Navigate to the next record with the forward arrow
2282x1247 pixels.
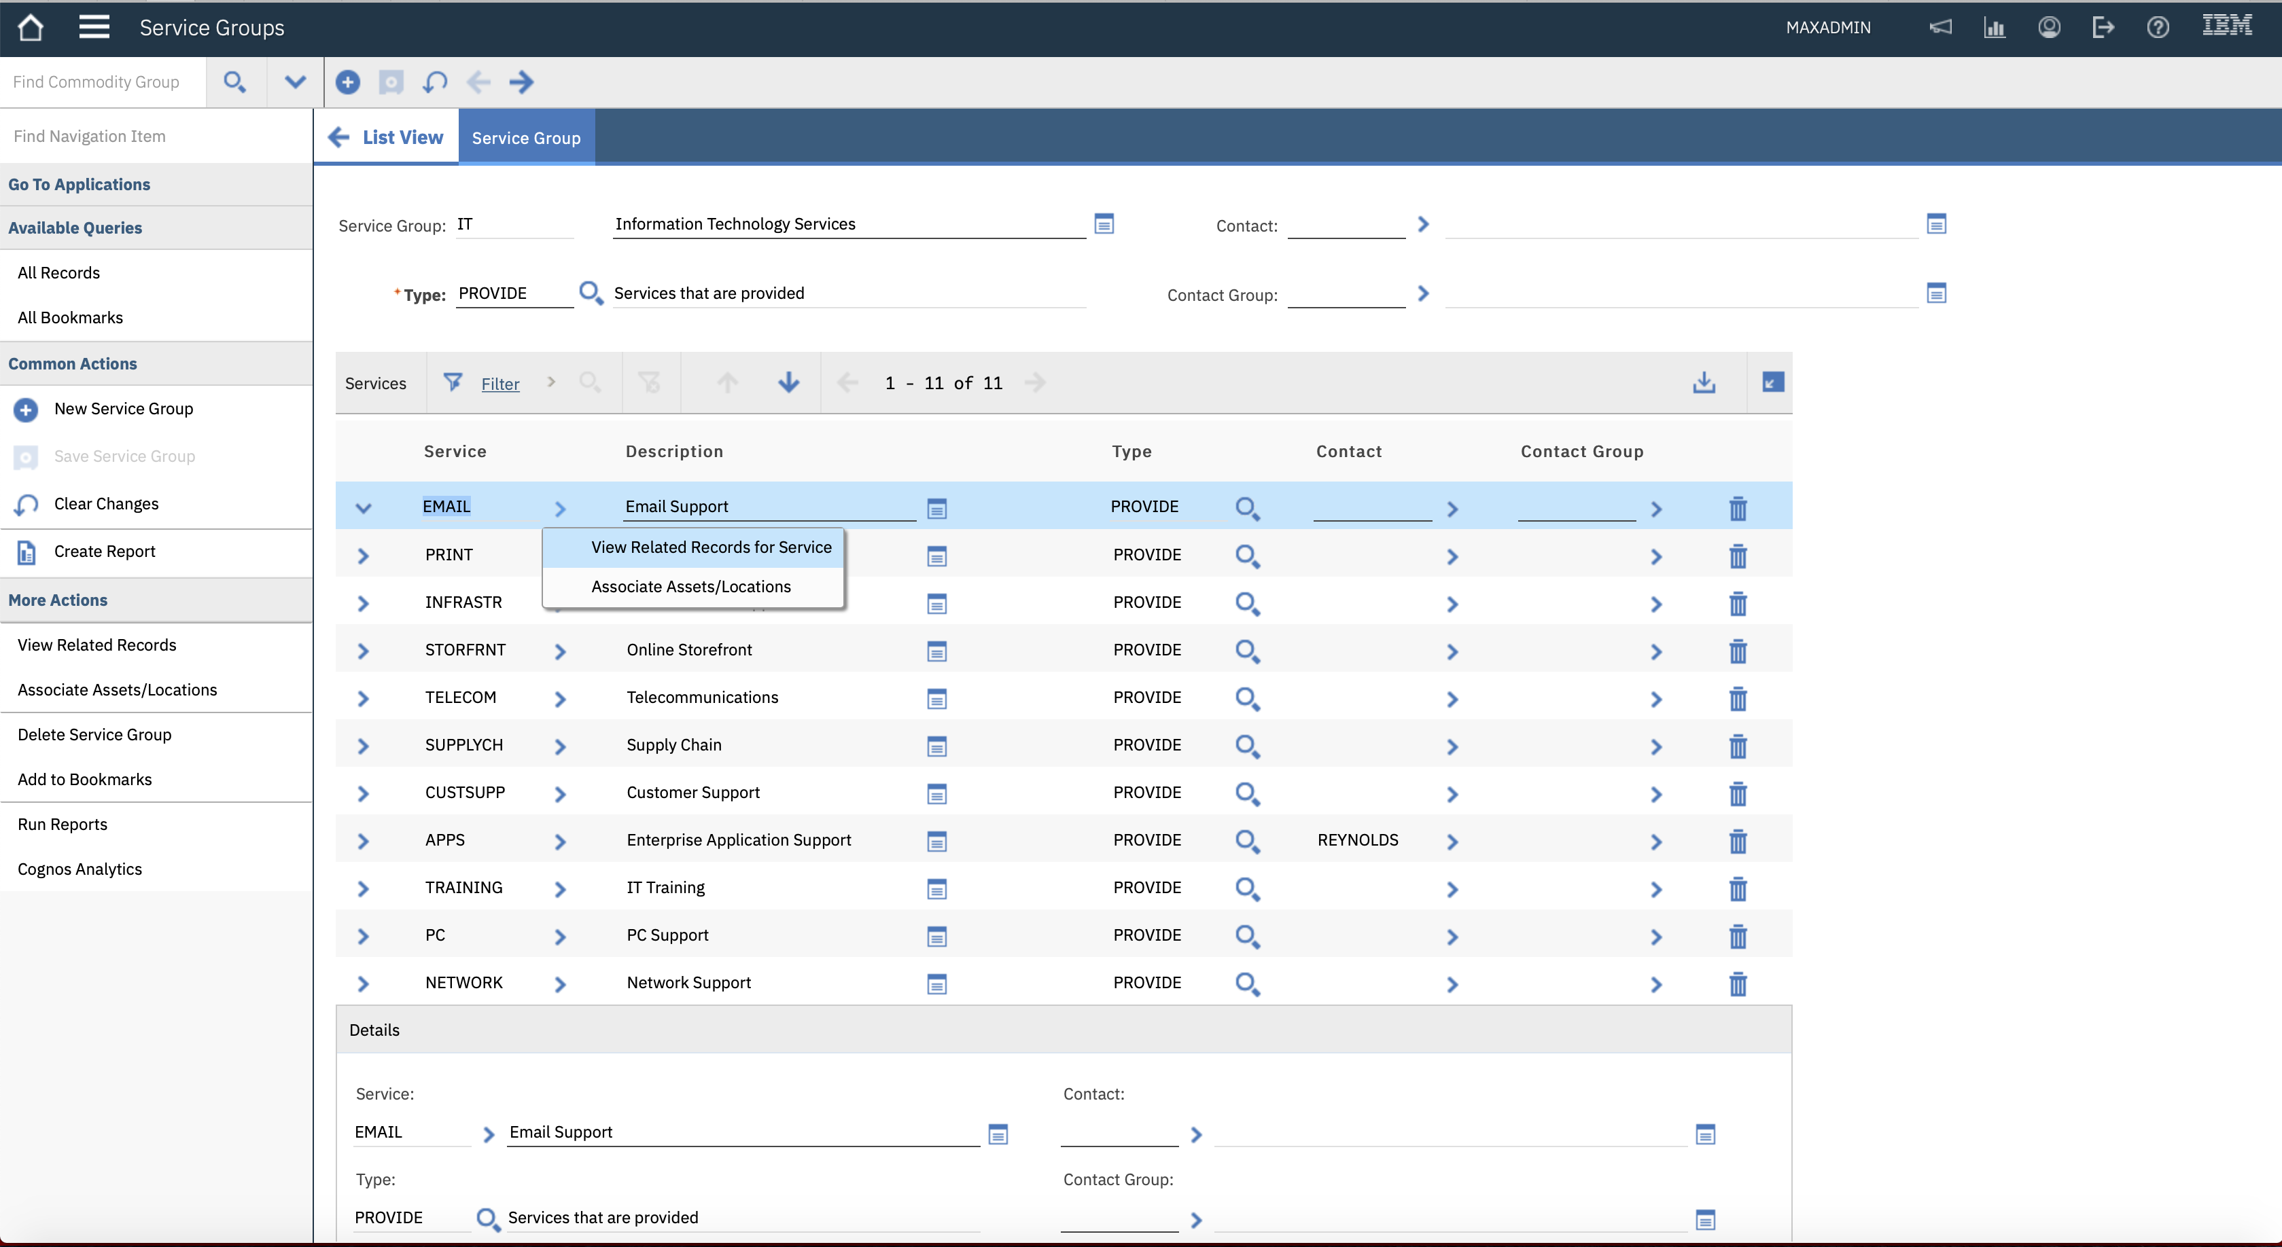pos(522,82)
